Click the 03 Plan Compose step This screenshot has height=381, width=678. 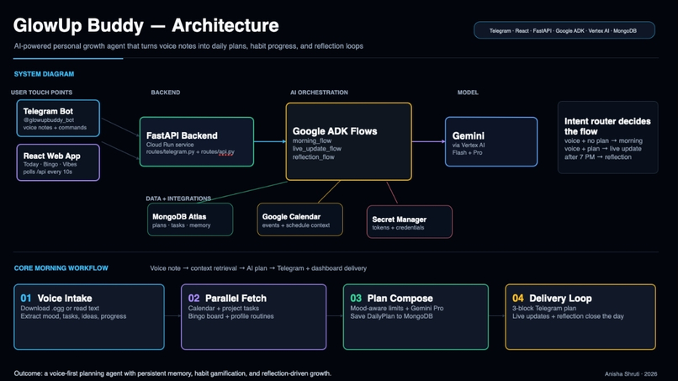click(416, 316)
